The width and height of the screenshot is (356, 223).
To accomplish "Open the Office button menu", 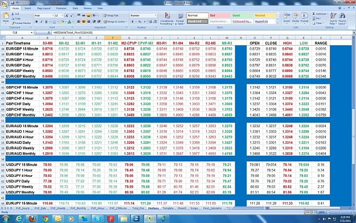I will (x=5, y=5).
